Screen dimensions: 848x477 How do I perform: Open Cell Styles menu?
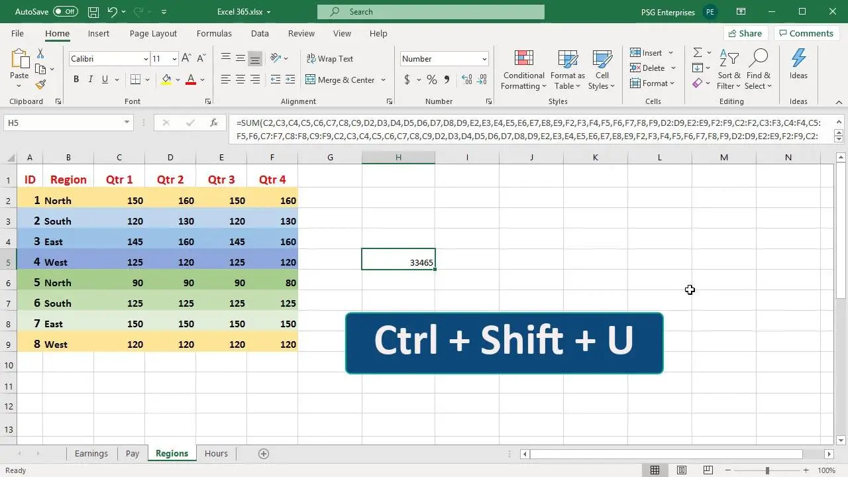pos(602,70)
